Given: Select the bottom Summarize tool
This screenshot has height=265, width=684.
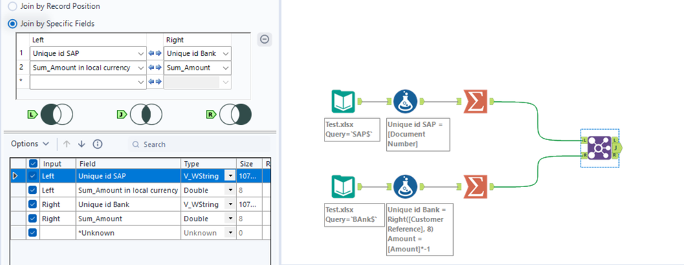Looking at the screenshot, I should pyautogui.click(x=475, y=186).
